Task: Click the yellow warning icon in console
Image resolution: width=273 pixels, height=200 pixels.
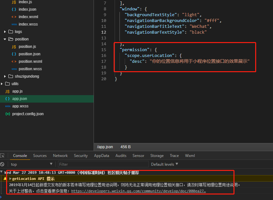Action: click(x=5, y=178)
